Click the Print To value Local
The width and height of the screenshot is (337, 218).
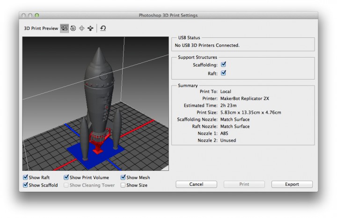[226, 92]
